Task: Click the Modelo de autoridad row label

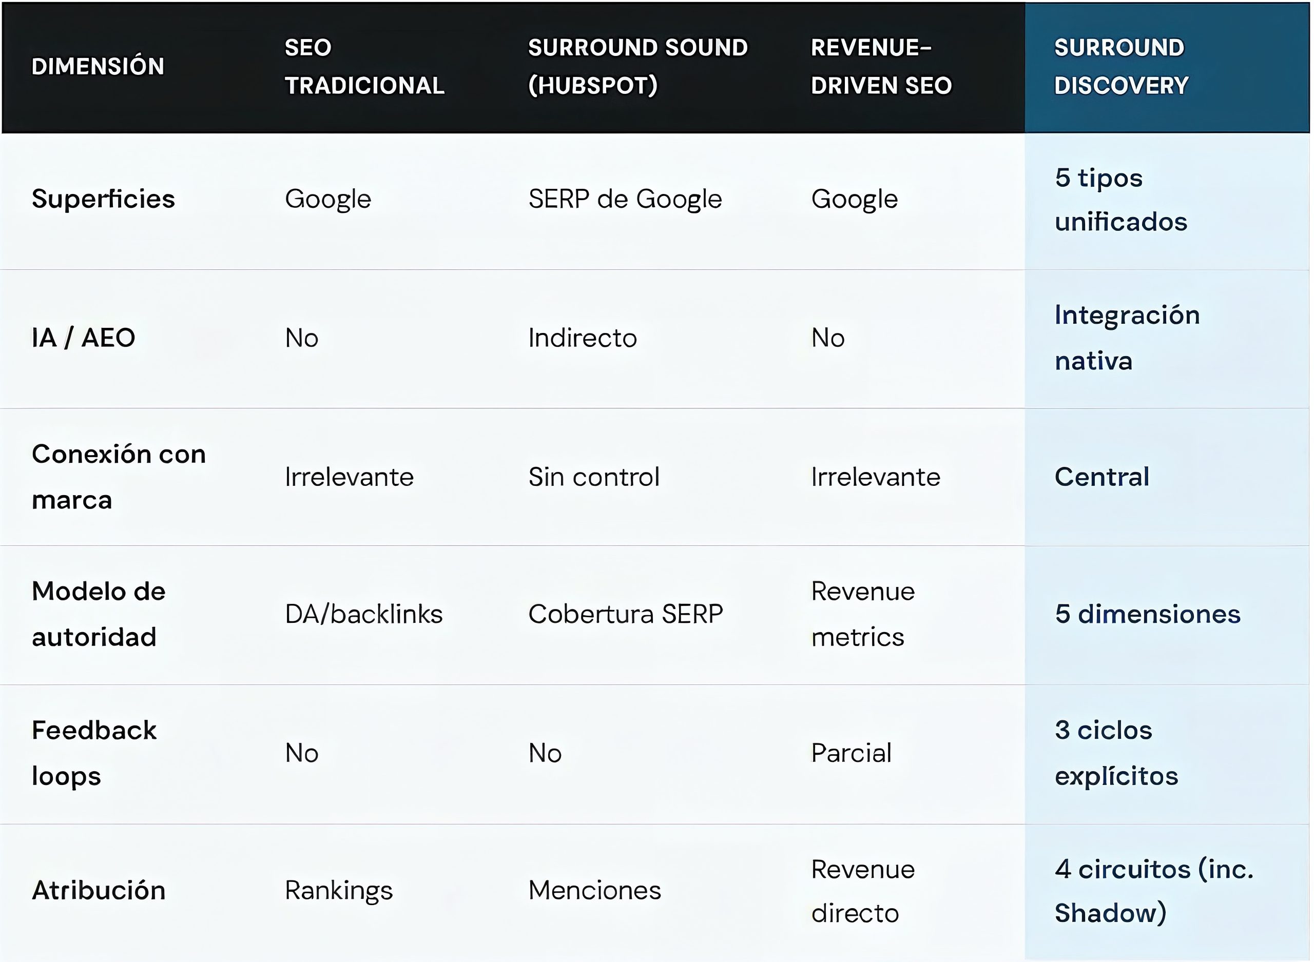Action: (x=99, y=614)
